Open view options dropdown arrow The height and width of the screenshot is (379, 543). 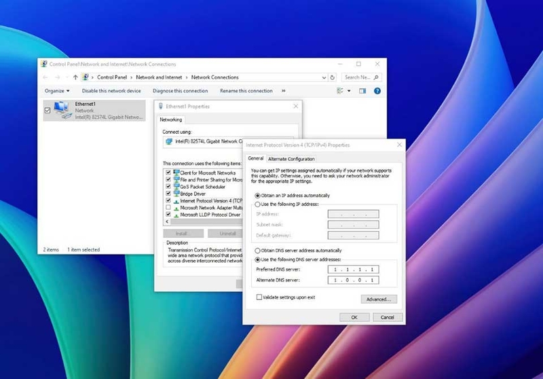349,91
